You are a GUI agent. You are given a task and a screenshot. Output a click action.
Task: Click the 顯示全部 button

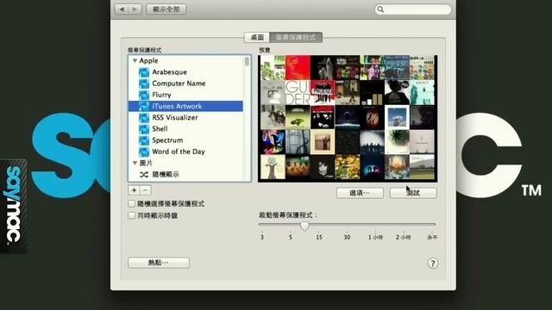point(166,9)
